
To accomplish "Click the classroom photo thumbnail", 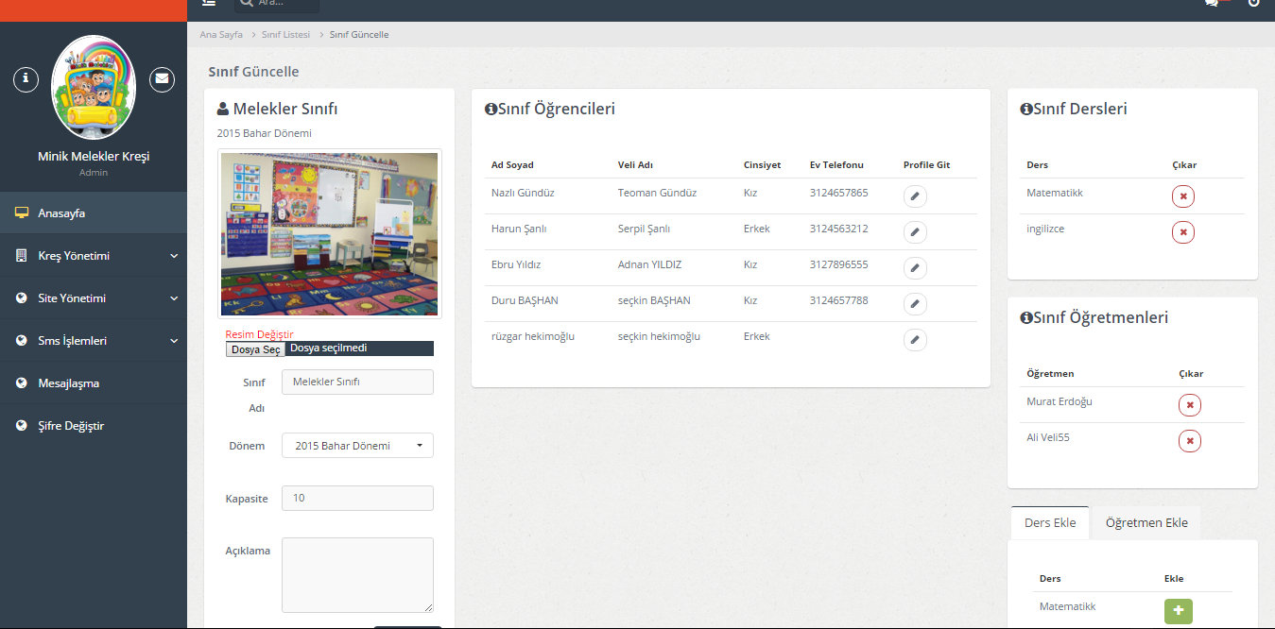I will click(x=329, y=234).
